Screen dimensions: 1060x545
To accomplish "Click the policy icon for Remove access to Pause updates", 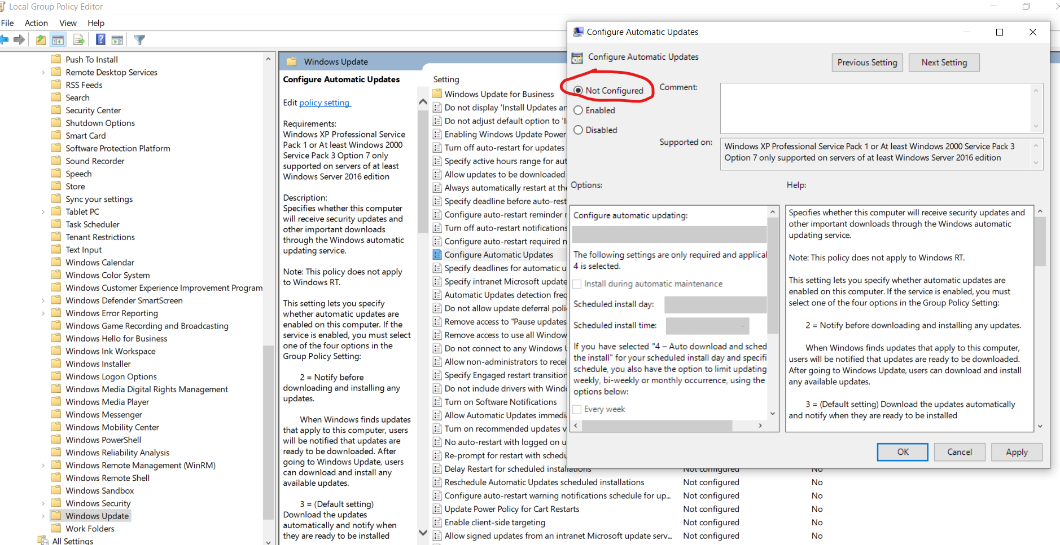I will (437, 322).
